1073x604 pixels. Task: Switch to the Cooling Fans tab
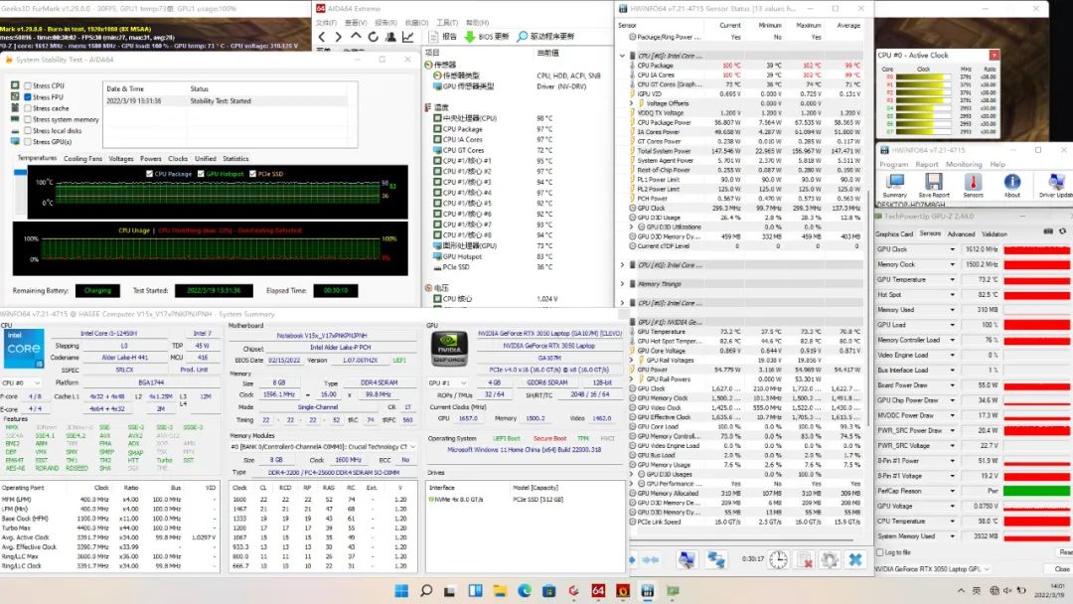click(x=83, y=159)
